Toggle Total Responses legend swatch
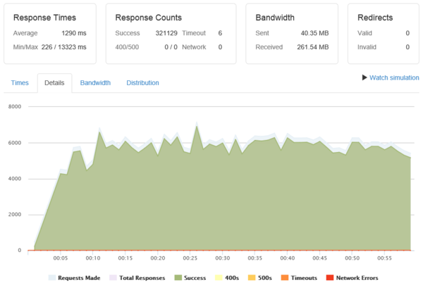Viewport: 423px width, 285px height. (x=114, y=277)
